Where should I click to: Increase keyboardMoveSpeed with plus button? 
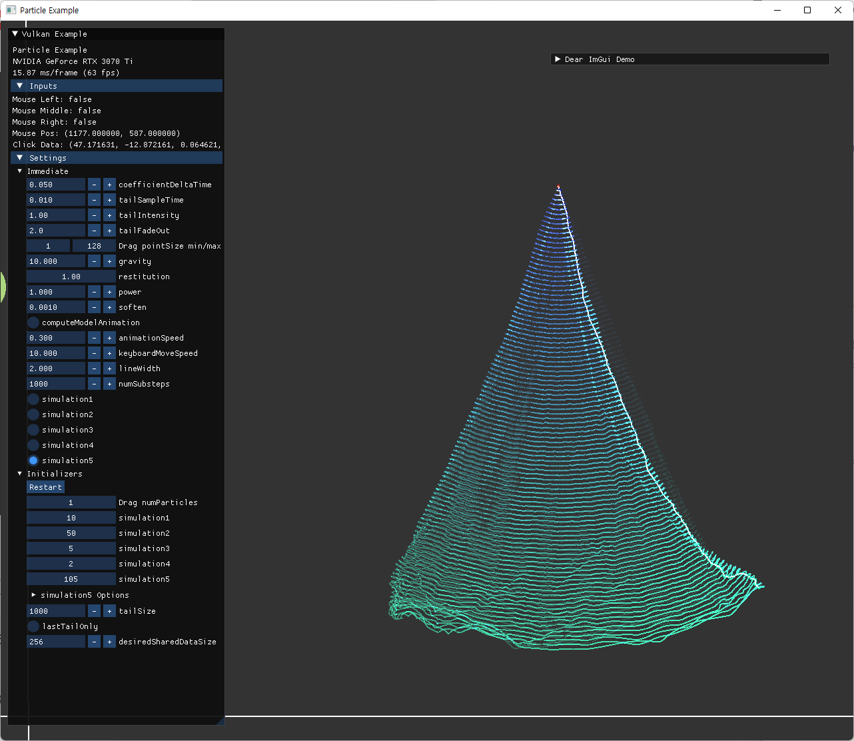click(109, 353)
